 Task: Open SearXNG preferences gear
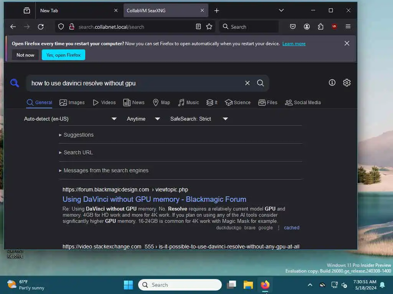(x=347, y=83)
